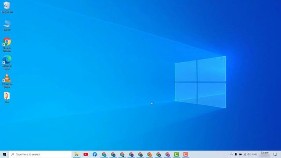The width and height of the screenshot is (281, 158).
Task: Open the YouTube taskbar icon
Action: pyautogui.click(x=86, y=154)
